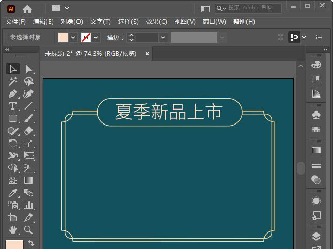The height and width of the screenshot is (249, 333).
Task: Select the Symbol Sprayer tool
Action: [13, 205]
